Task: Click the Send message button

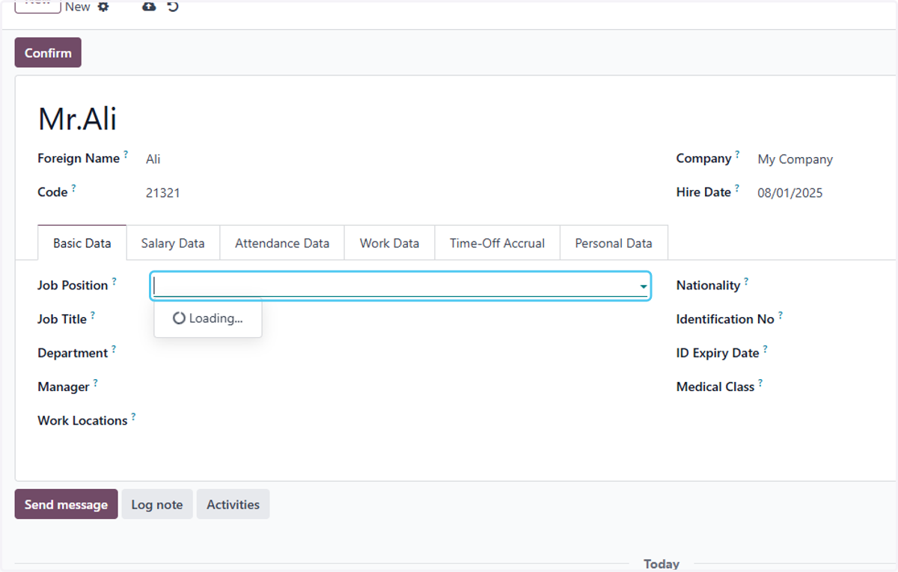Action: pos(66,505)
